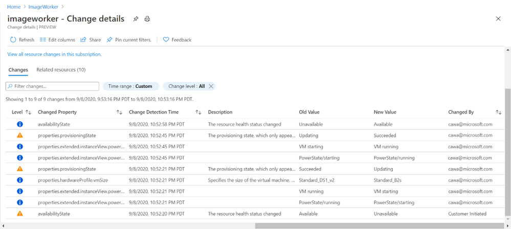Select the Customer Initiated cell
511x229 pixels.
(467, 214)
